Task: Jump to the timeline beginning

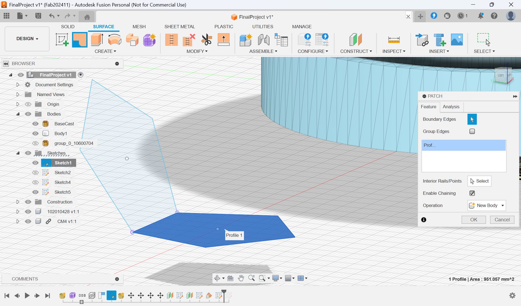Action: pos(7,295)
